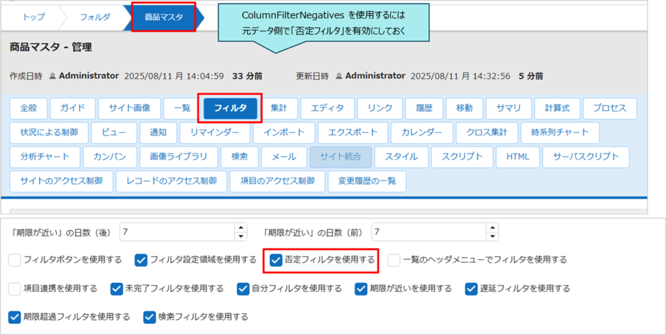Open the スタイル tab
This screenshot has width=666, height=335.
401,157
